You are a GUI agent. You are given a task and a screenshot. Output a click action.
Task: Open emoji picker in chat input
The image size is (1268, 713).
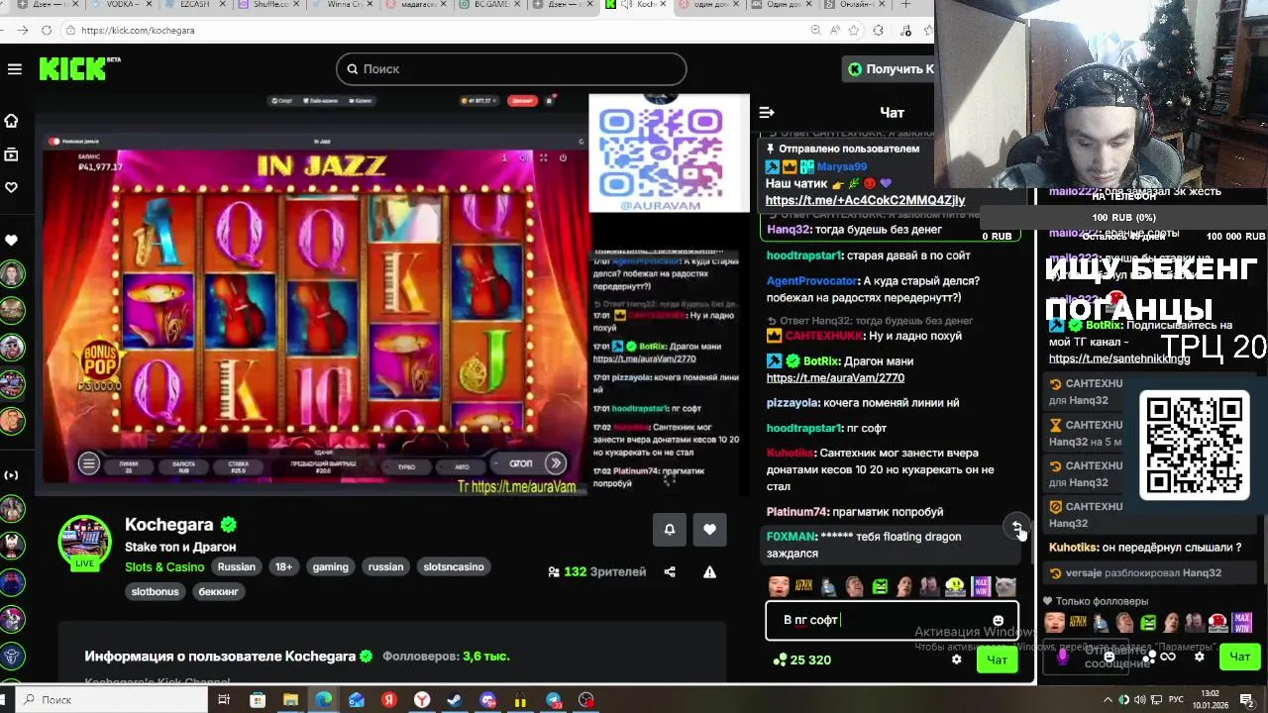click(998, 621)
